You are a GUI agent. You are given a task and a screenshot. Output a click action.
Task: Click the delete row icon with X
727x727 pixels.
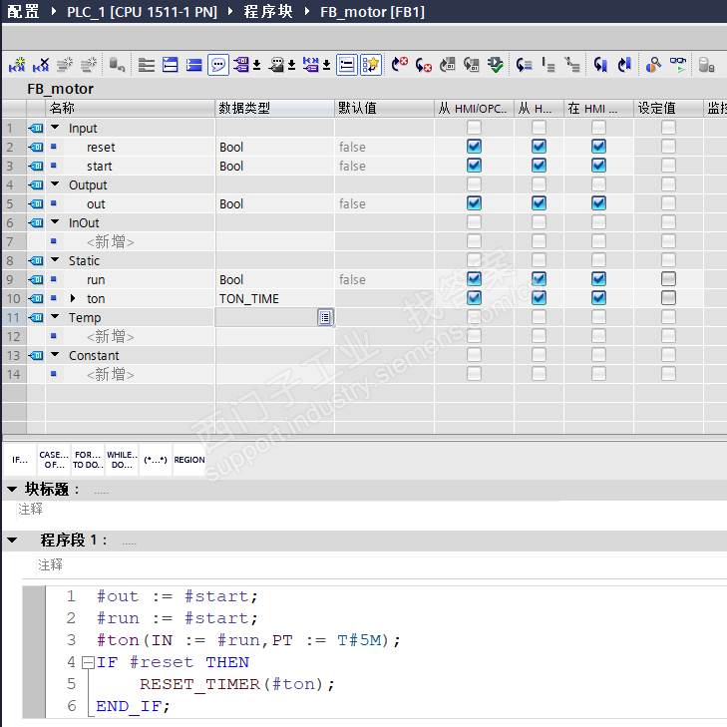point(41,65)
